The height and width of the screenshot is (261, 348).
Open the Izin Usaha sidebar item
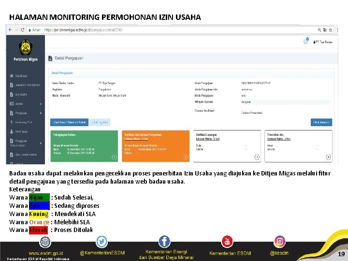21,95
